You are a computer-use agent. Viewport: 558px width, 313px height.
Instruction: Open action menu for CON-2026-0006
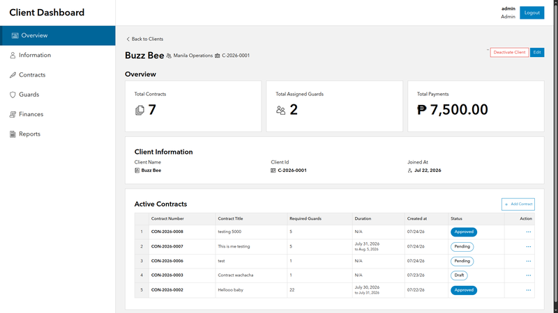(529, 262)
